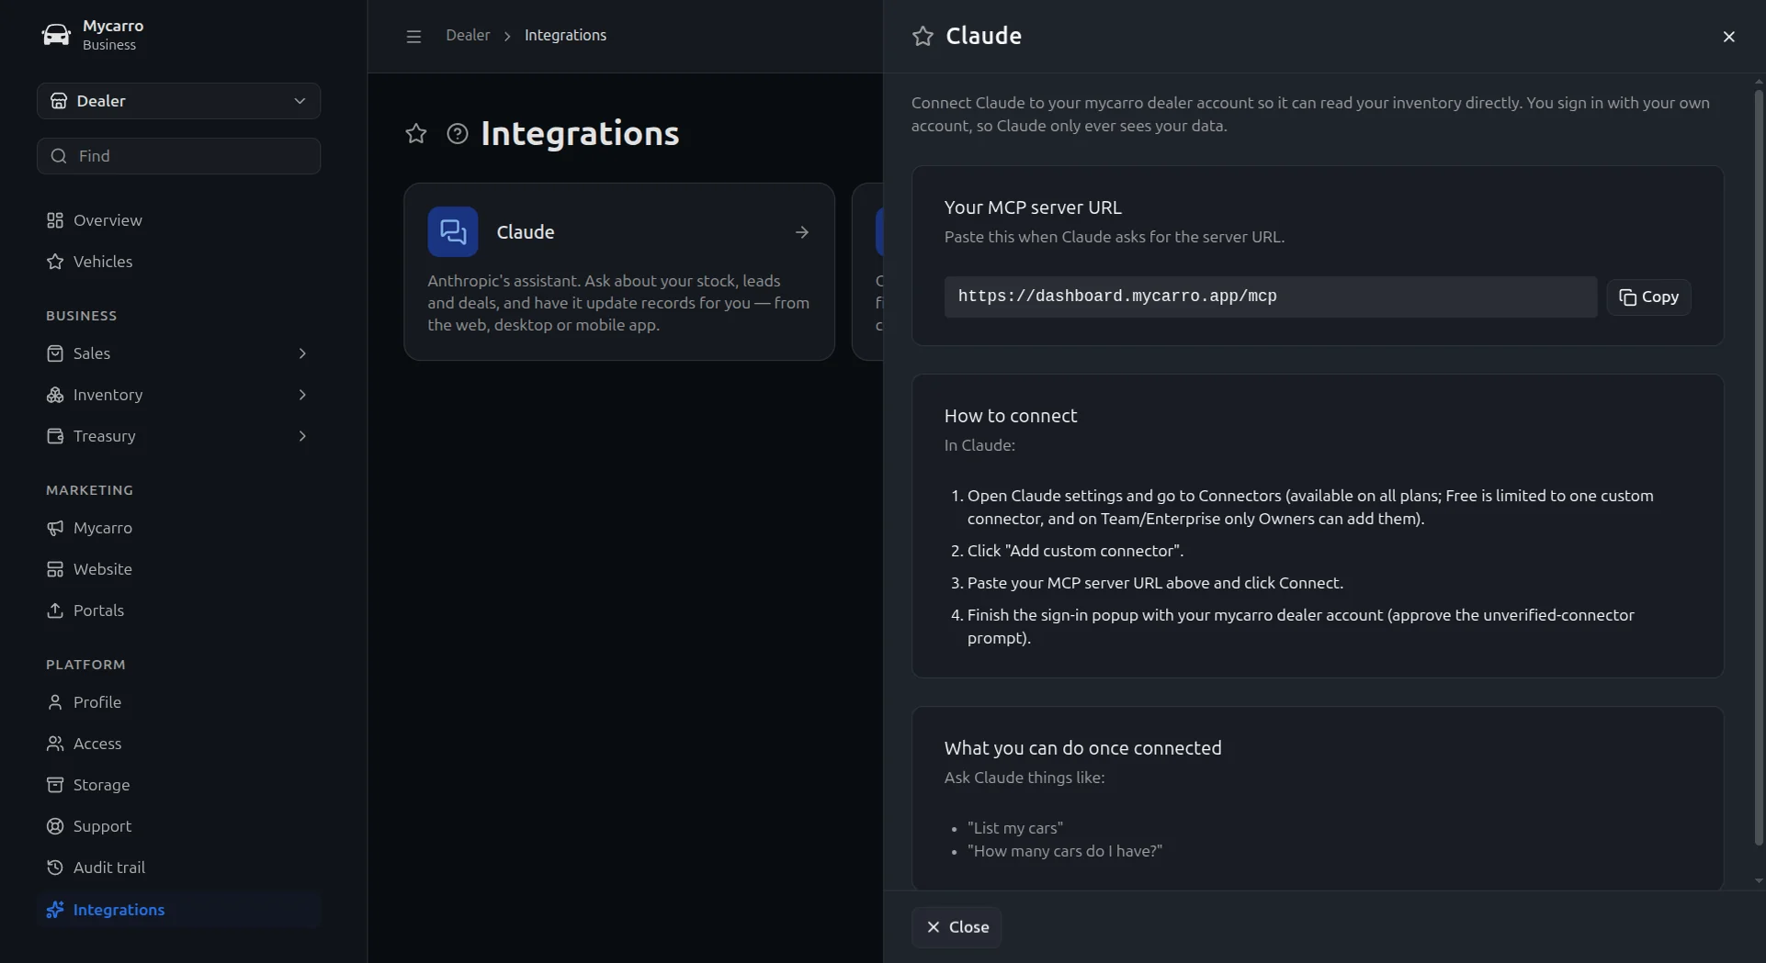Click the "How to connect" heading

coord(1011,416)
